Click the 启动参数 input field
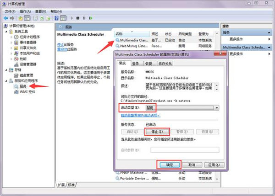This screenshot has height=196, width=275. tap(185, 150)
